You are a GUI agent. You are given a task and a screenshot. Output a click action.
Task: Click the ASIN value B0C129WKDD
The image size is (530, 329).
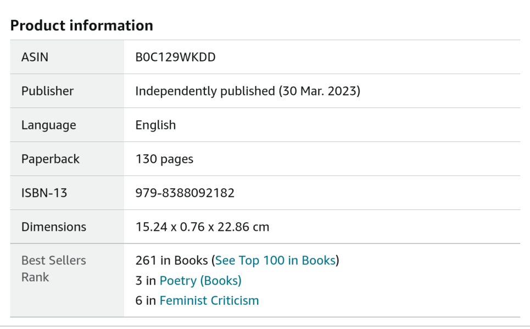click(x=176, y=57)
